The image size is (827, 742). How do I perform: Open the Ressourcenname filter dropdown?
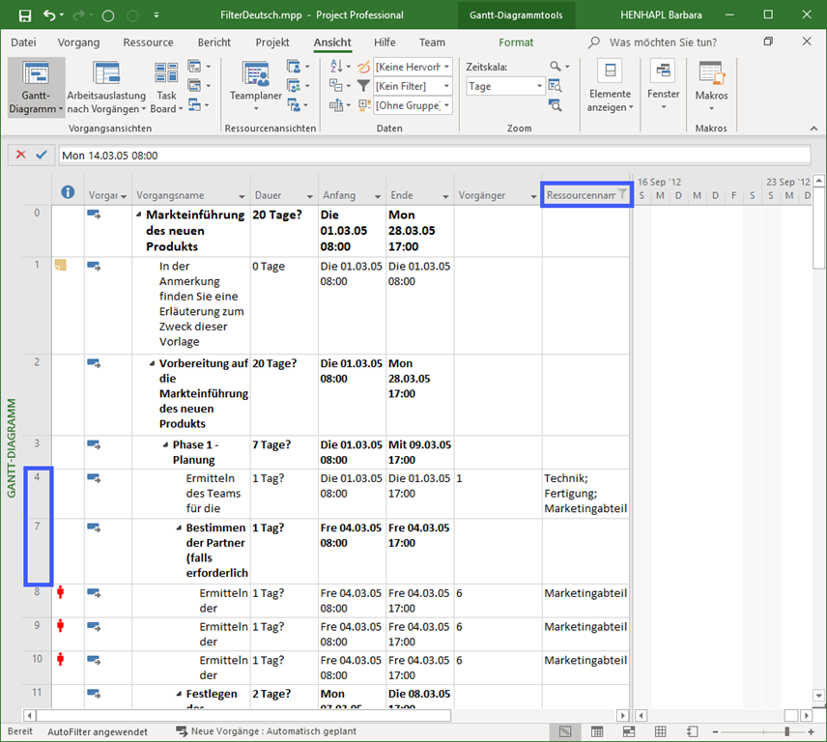click(622, 194)
